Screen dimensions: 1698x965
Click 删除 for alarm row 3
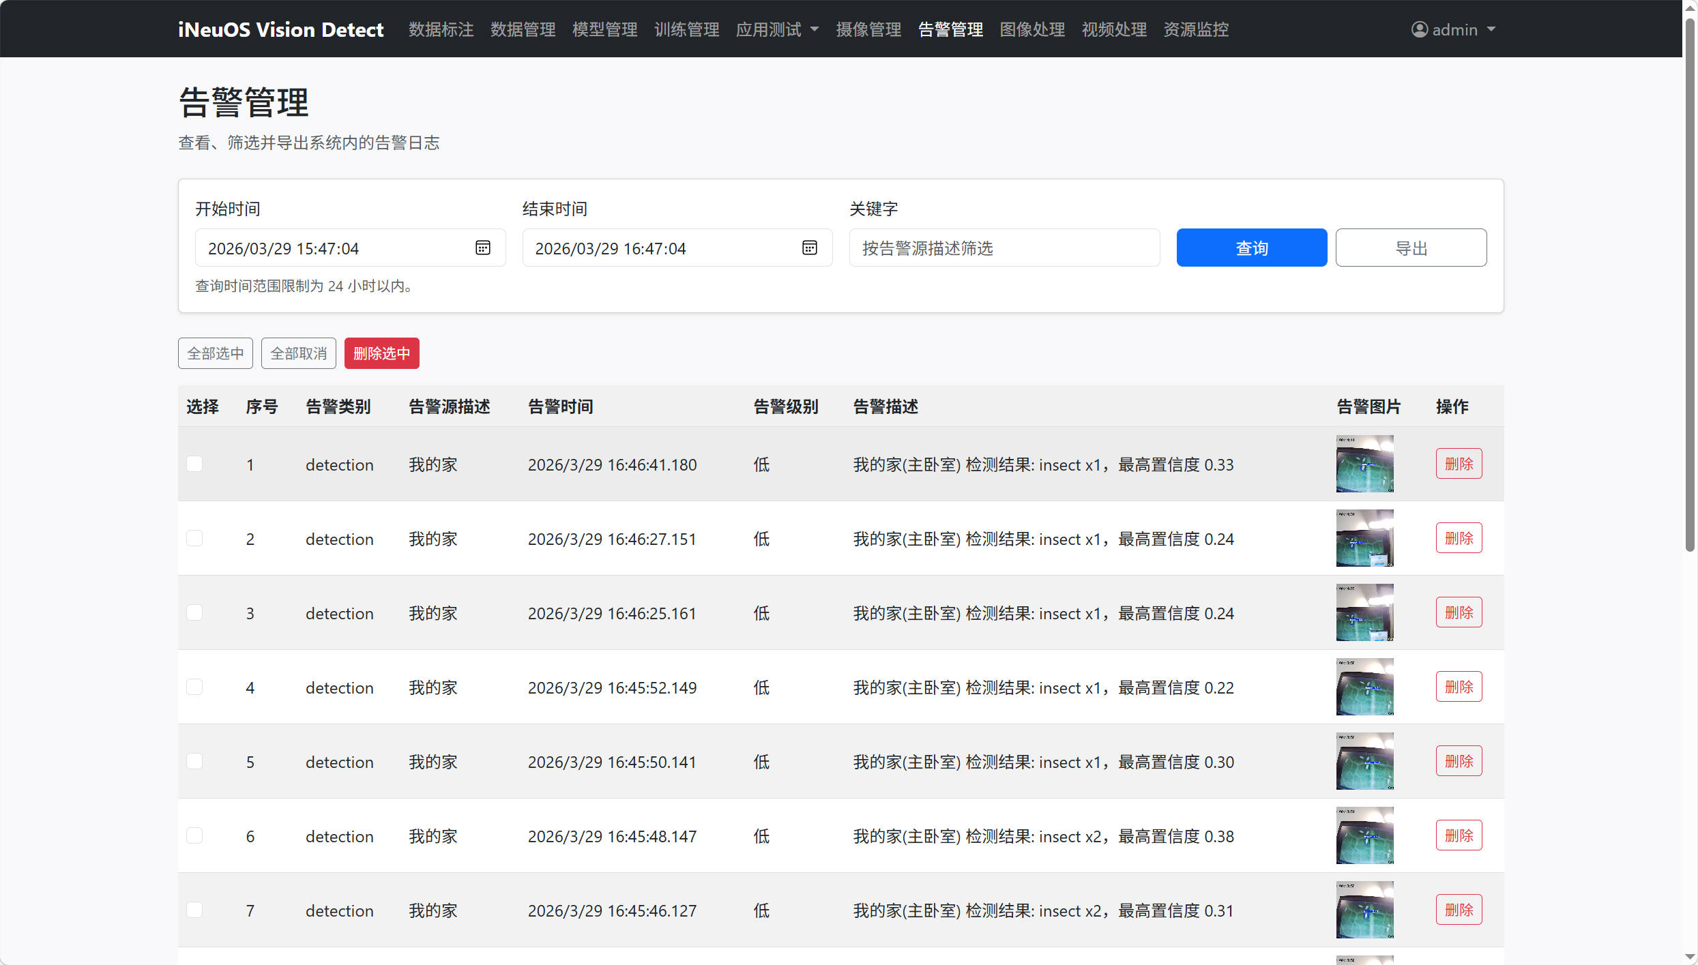pos(1459,612)
